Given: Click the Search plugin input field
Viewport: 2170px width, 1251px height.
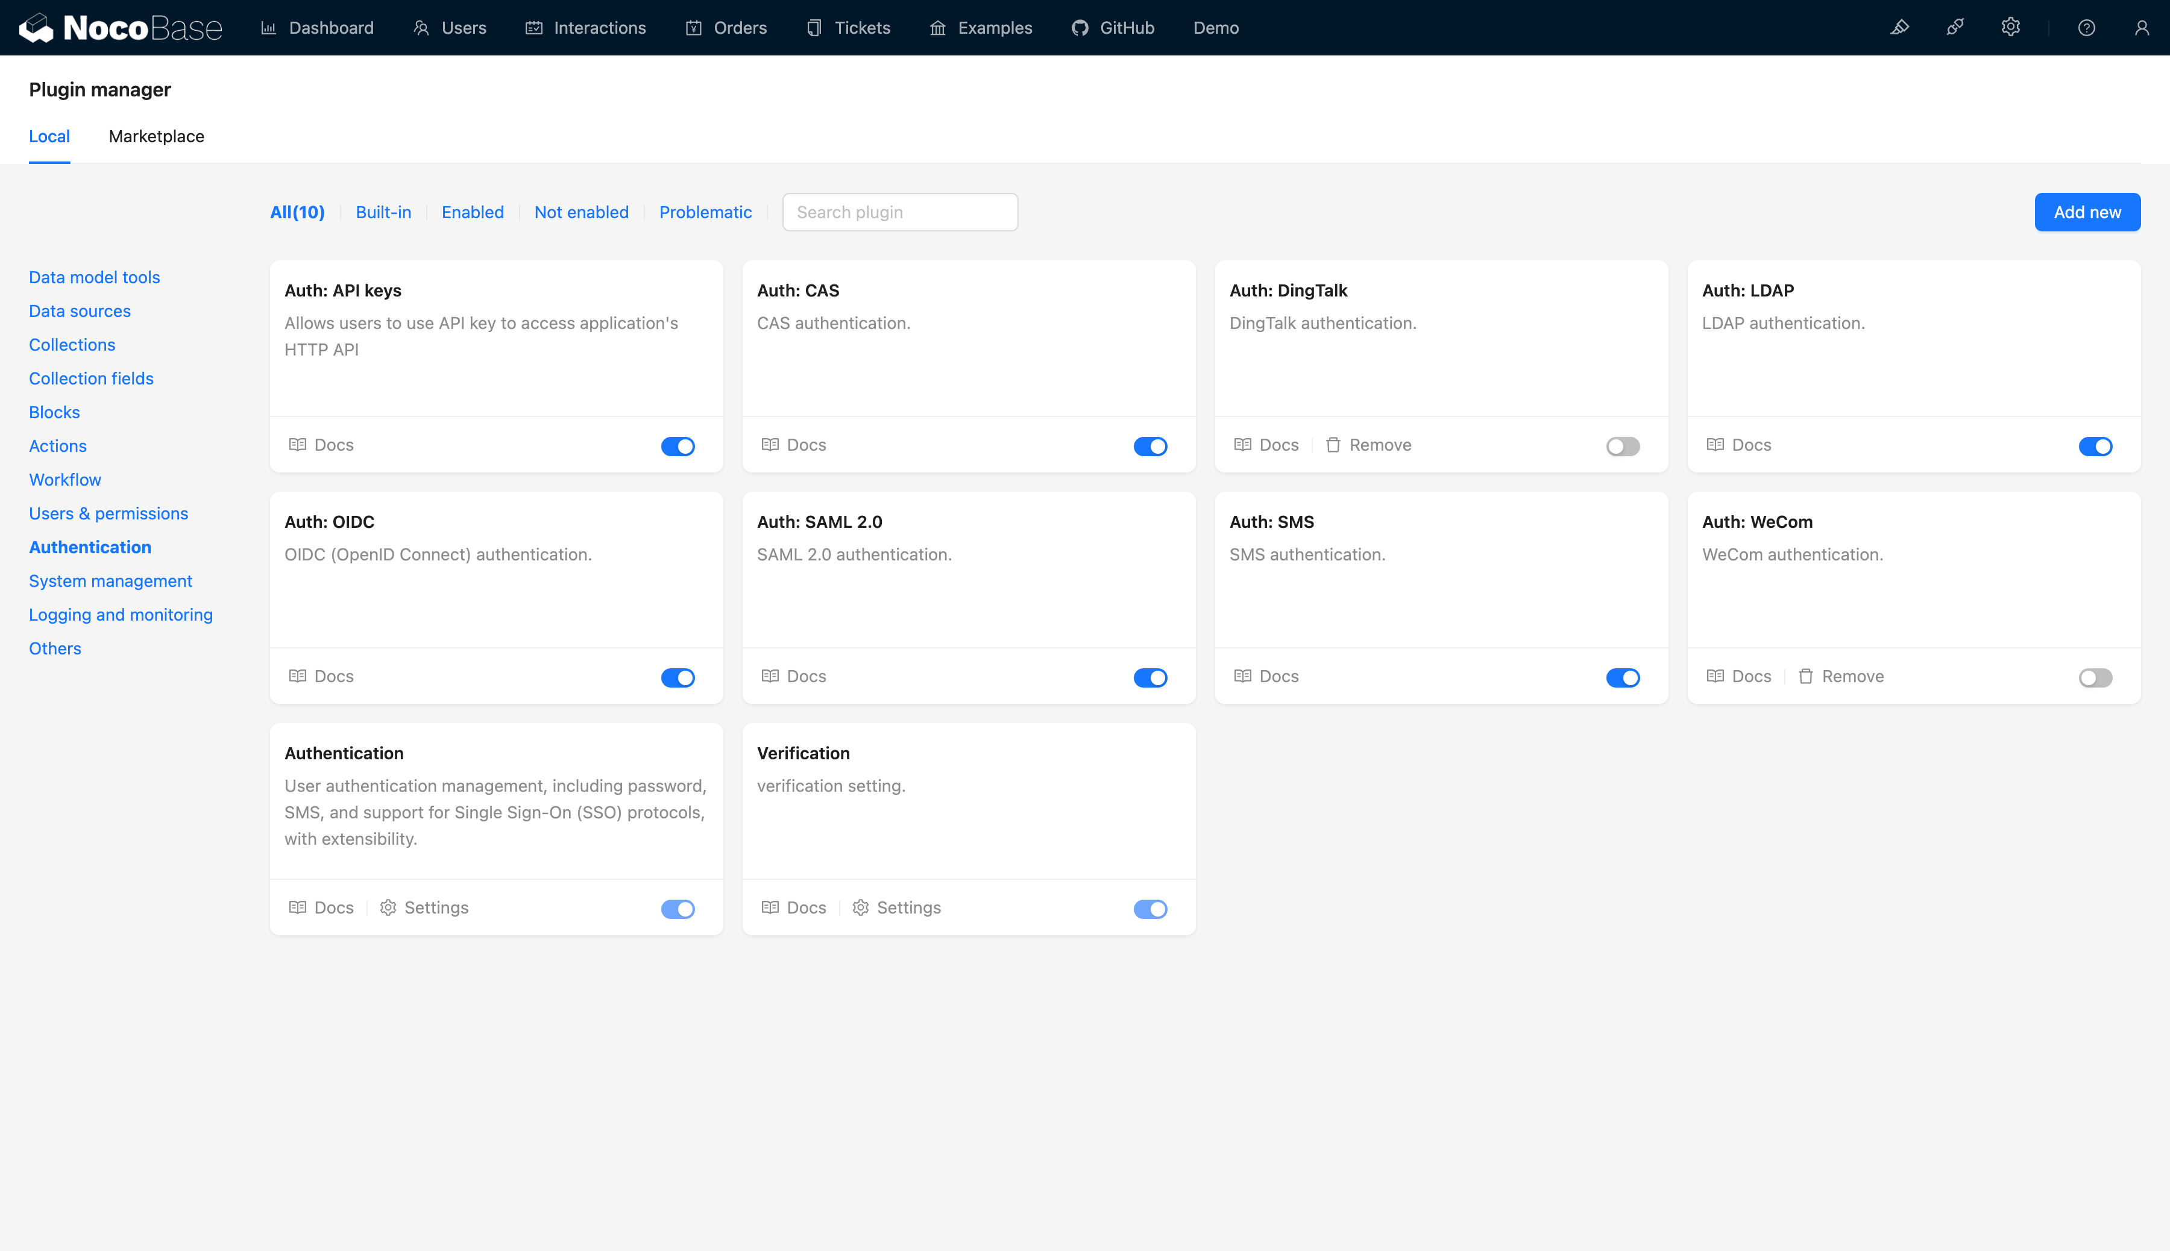Looking at the screenshot, I should (x=900, y=212).
